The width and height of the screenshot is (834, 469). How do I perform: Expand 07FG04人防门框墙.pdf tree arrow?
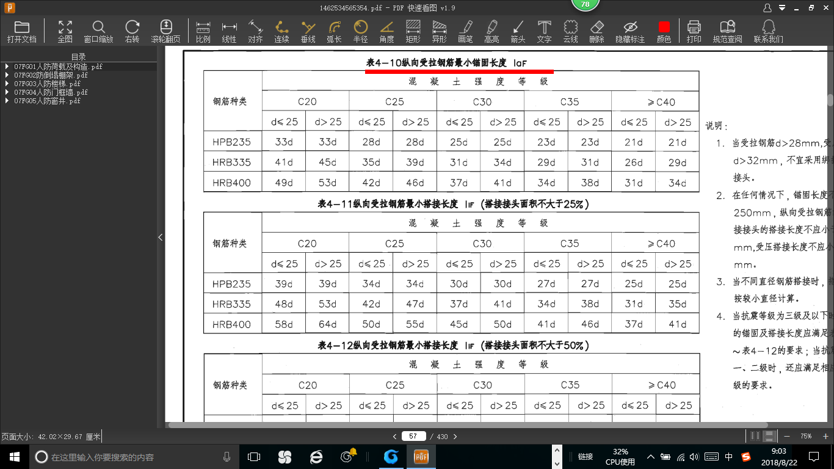6,92
